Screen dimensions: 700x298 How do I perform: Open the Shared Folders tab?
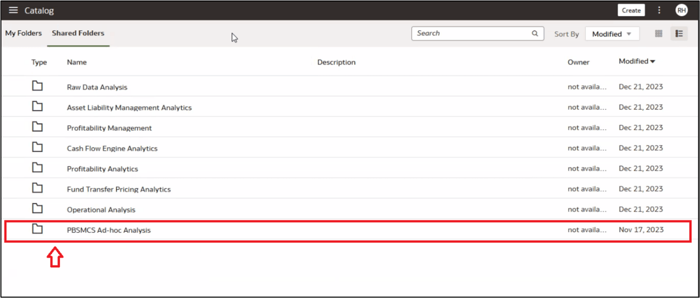coord(78,33)
